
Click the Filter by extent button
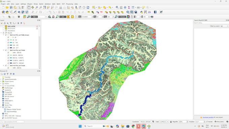coord(215,26)
